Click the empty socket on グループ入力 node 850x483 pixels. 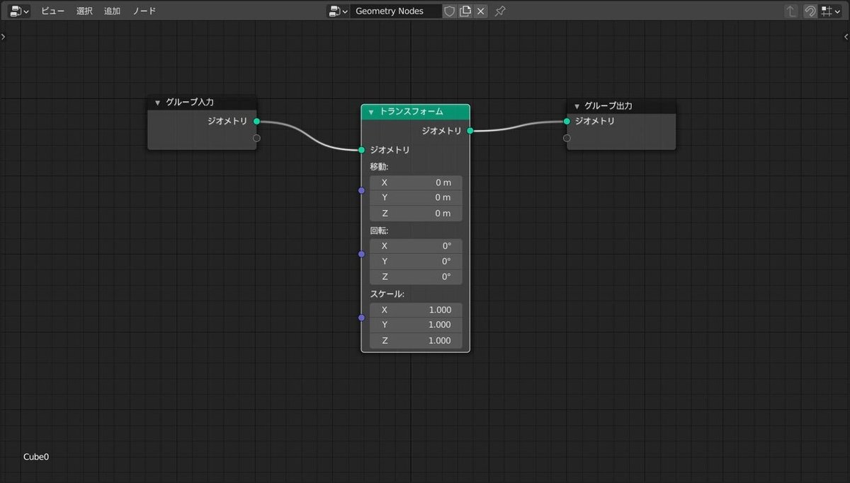[x=256, y=138]
